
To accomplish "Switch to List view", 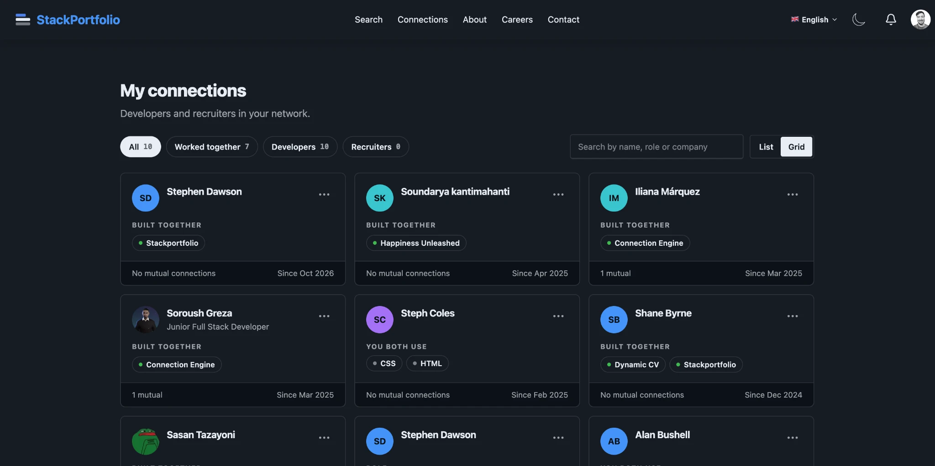I will click(766, 147).
